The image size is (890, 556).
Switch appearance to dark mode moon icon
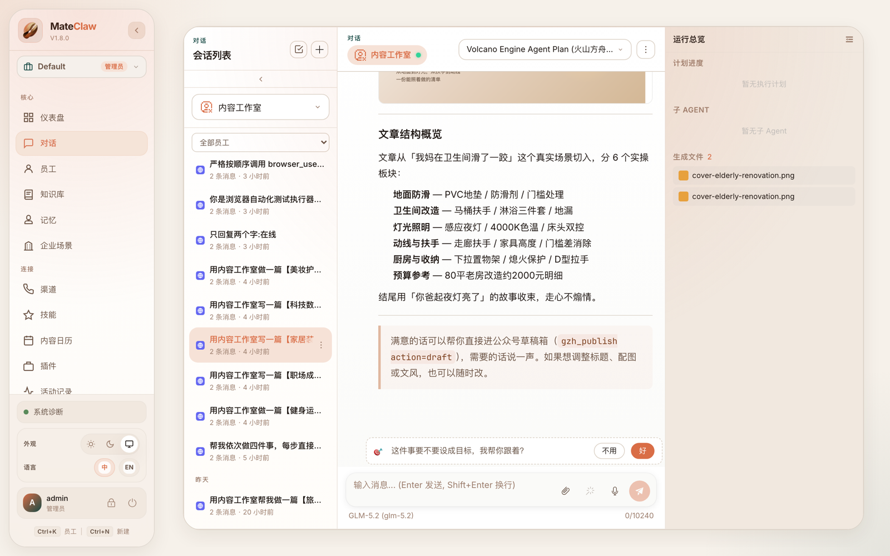point(110,444)
